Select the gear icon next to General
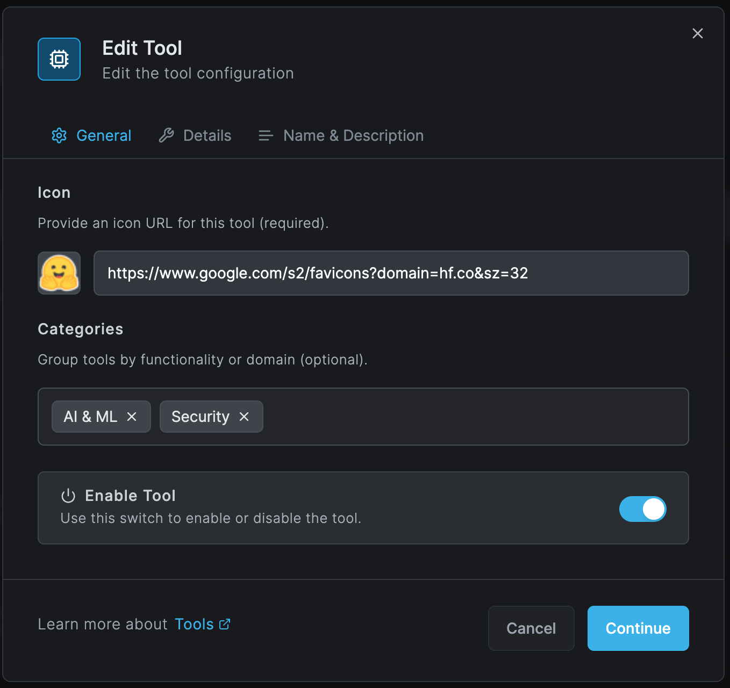This screenshot has width=730, height=688. coord(59,135)
